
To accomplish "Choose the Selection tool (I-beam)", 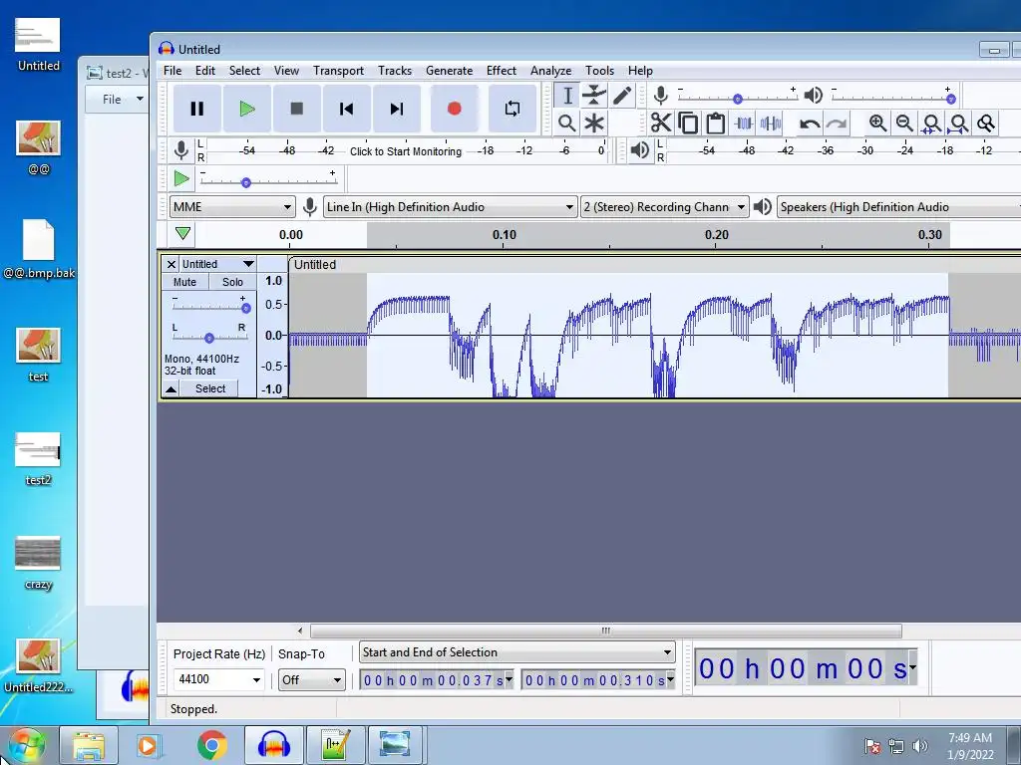I will pyautogui.click(x=567, y=96).
